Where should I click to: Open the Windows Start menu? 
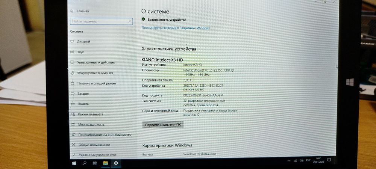74,163
